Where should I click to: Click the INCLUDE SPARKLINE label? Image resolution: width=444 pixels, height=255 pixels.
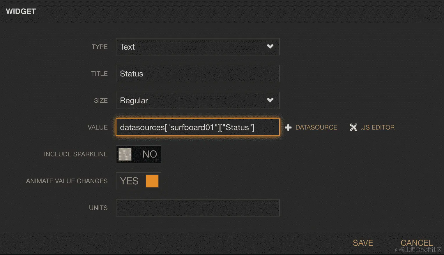coord(76,154)
